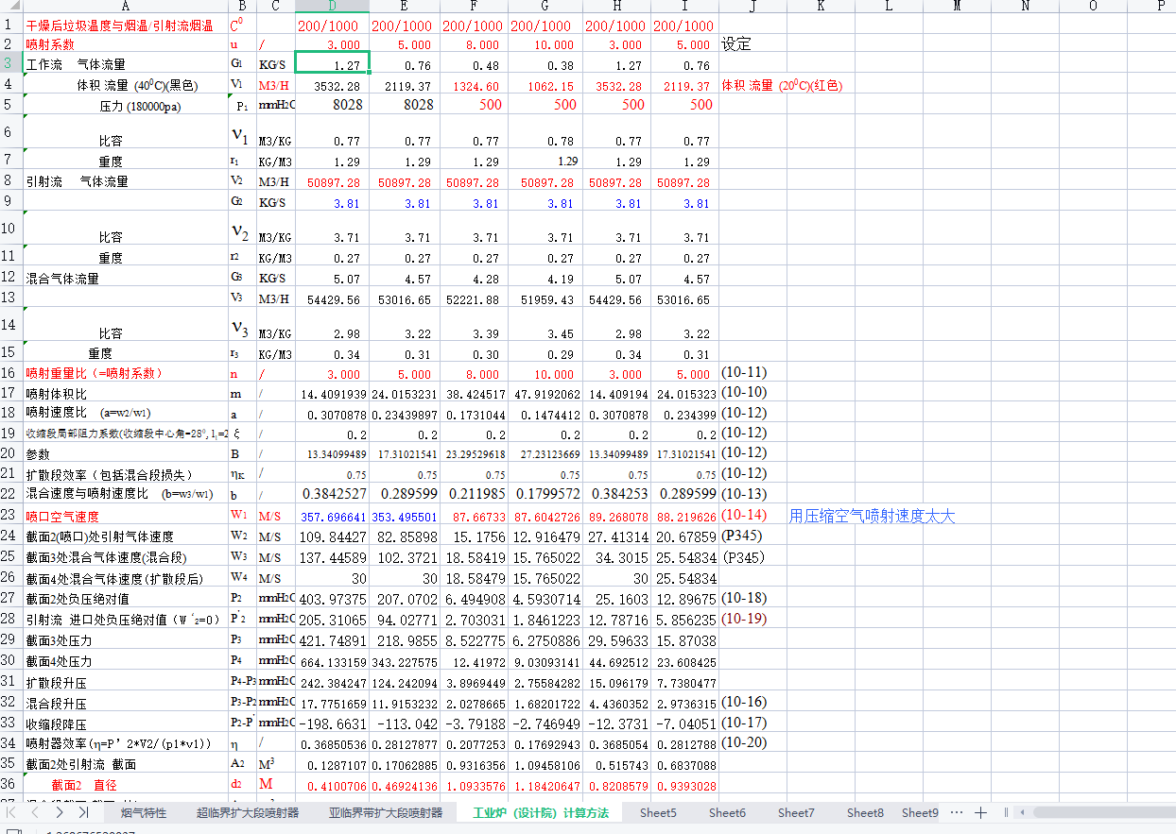This screenshot has width=1176, height=834.
Task: Click the (10-20) reference cell
Action: coord(752,743)
